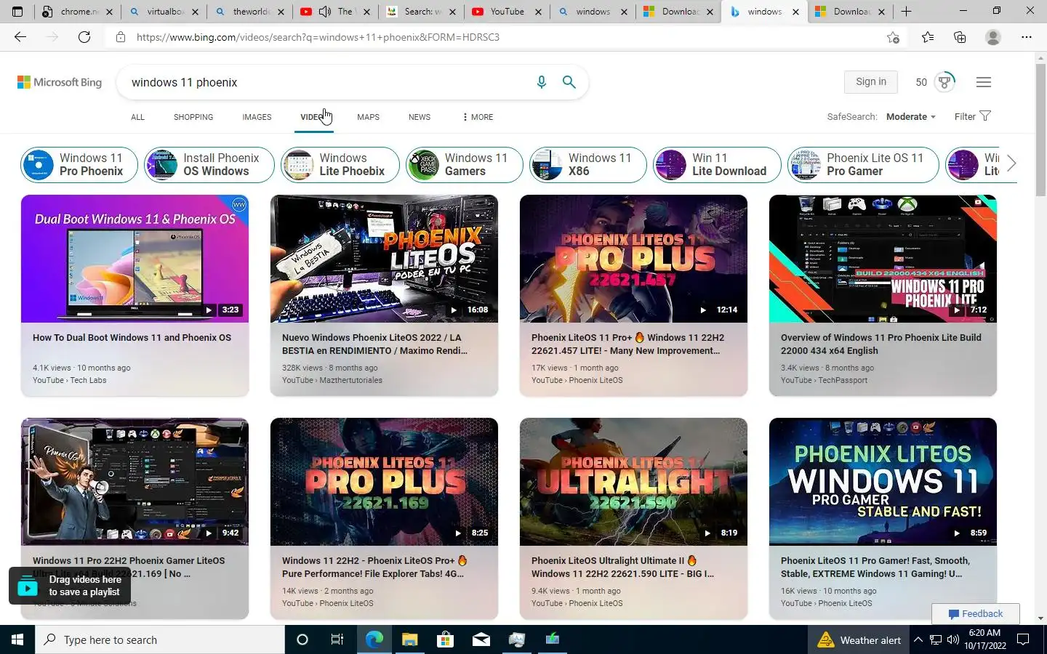
Task: Search by voice with the microphone icon
Action: coord(541,82)
